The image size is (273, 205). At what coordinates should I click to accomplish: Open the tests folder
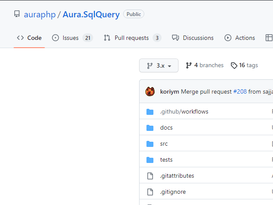coord(166,160)
